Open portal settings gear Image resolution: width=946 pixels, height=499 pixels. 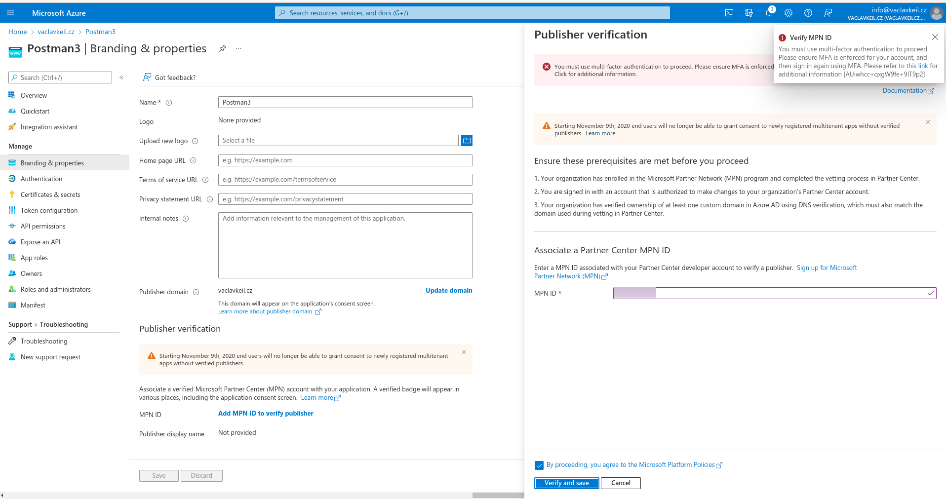pyautogui.click(x=788, y=13)
